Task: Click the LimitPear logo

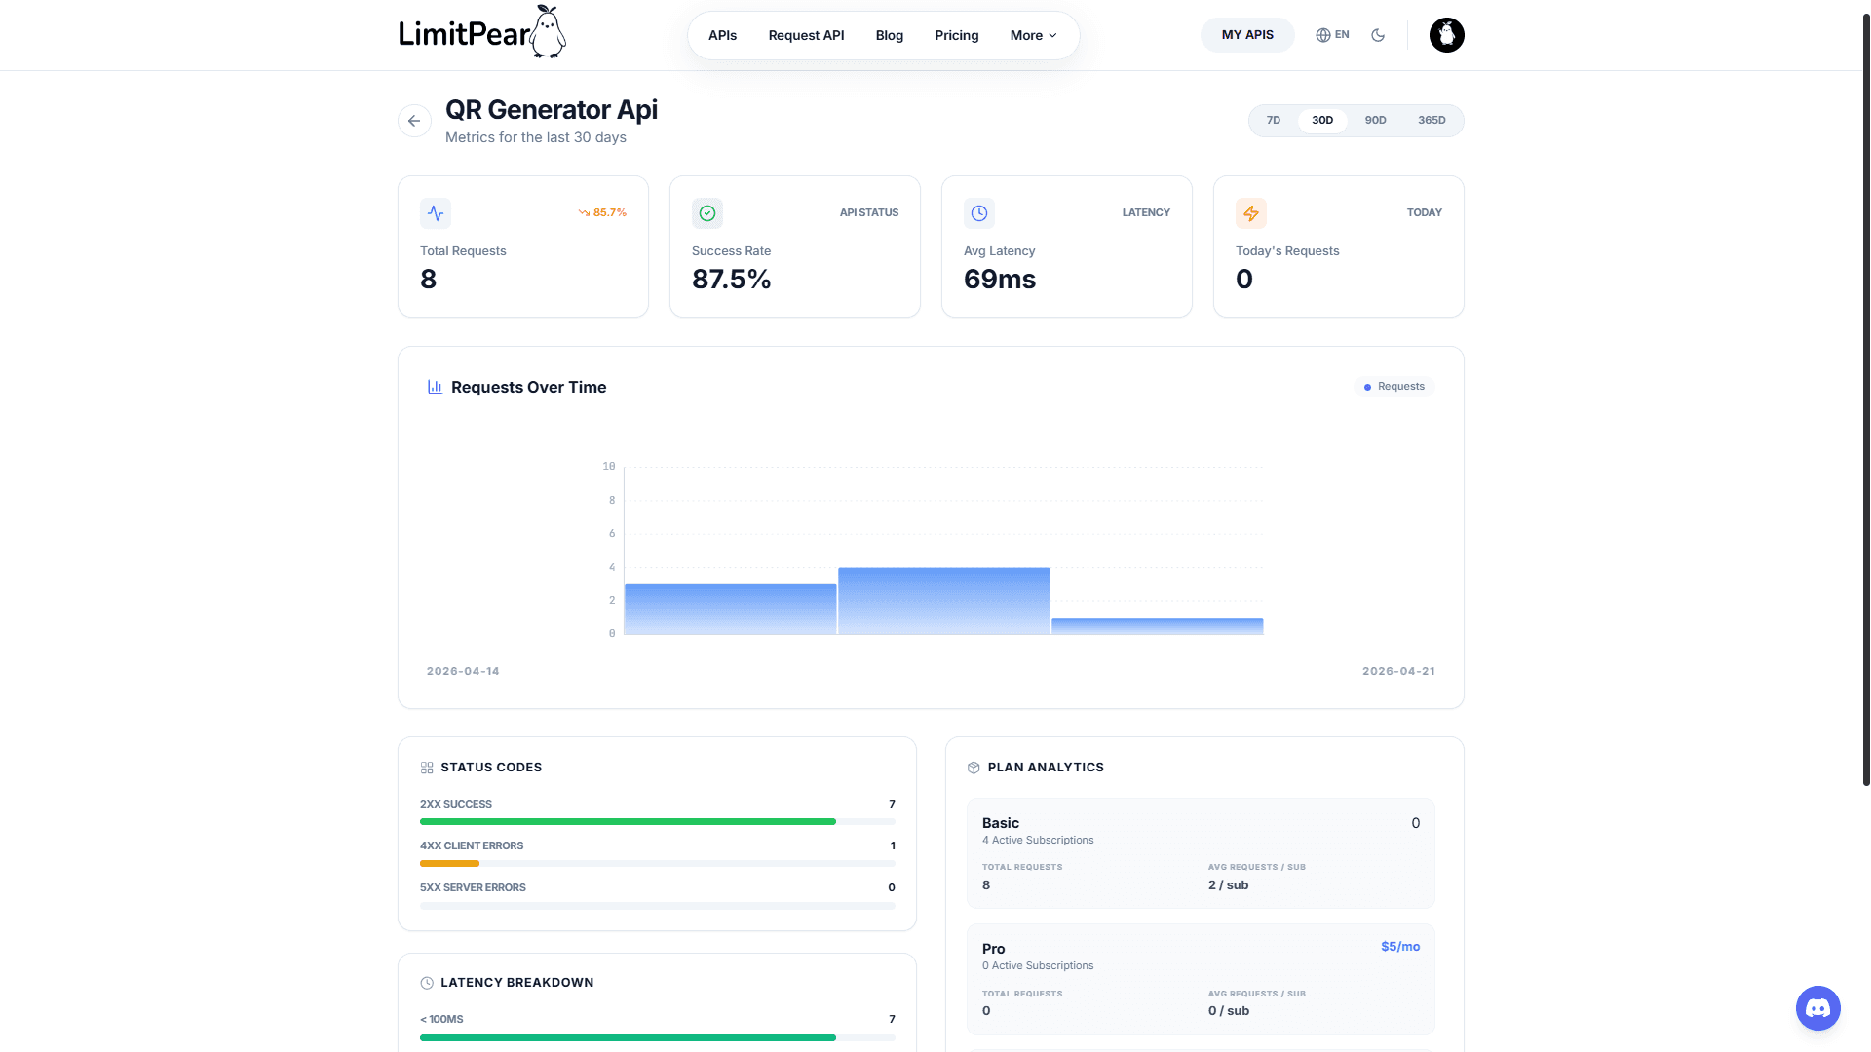Action: coord(482,33)
